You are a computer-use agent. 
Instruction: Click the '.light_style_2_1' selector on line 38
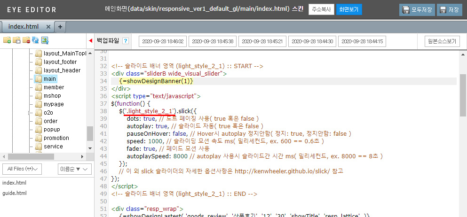(x=150, y=111)
